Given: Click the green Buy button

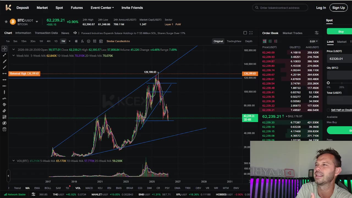Looking at the screenshot, I should tap(339, 32).
